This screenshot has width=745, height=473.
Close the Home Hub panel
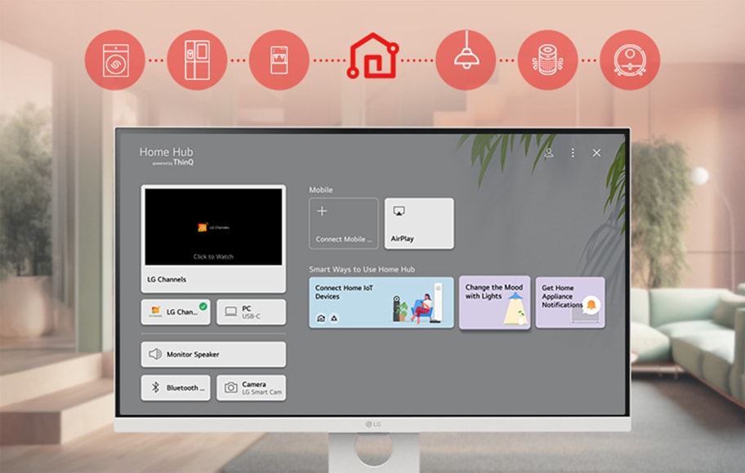596,153
